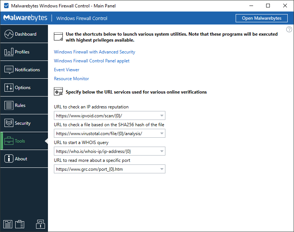The height and width of the screenshot is (232, 294).
Task: Click the rules panel icon at sidebar bottom
Action: (8, 224)
